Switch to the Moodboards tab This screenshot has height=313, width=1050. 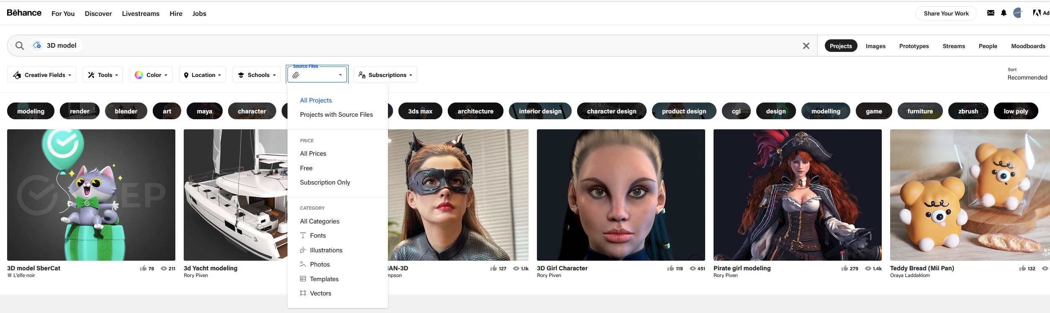coord(1028,46)
